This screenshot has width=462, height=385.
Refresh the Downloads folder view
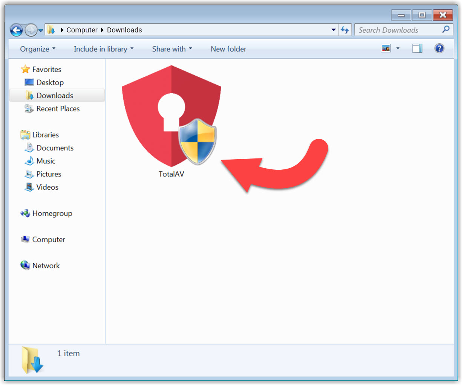point(345,30)
